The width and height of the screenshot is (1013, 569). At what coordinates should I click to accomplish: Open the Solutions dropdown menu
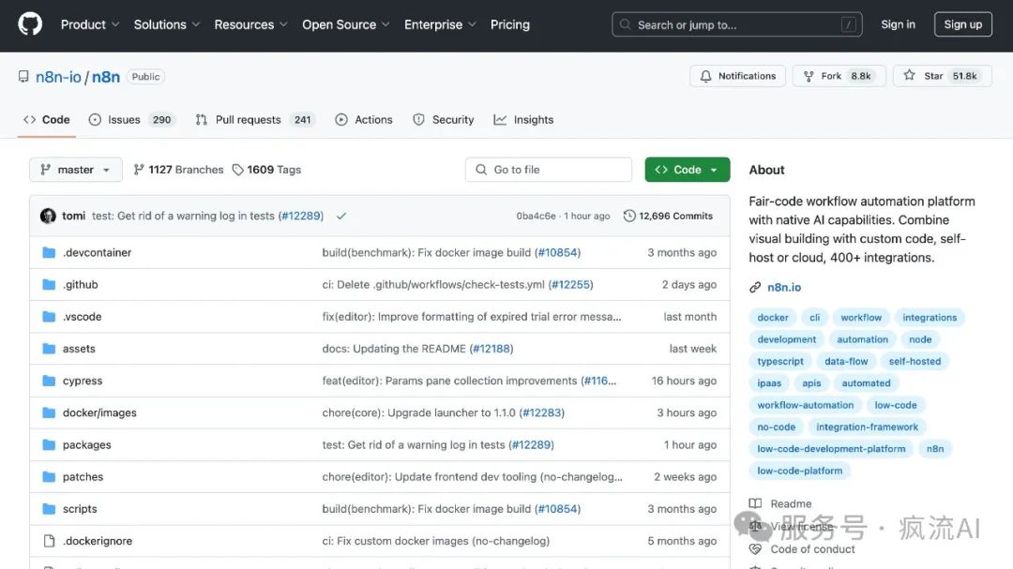coord(167,24)
